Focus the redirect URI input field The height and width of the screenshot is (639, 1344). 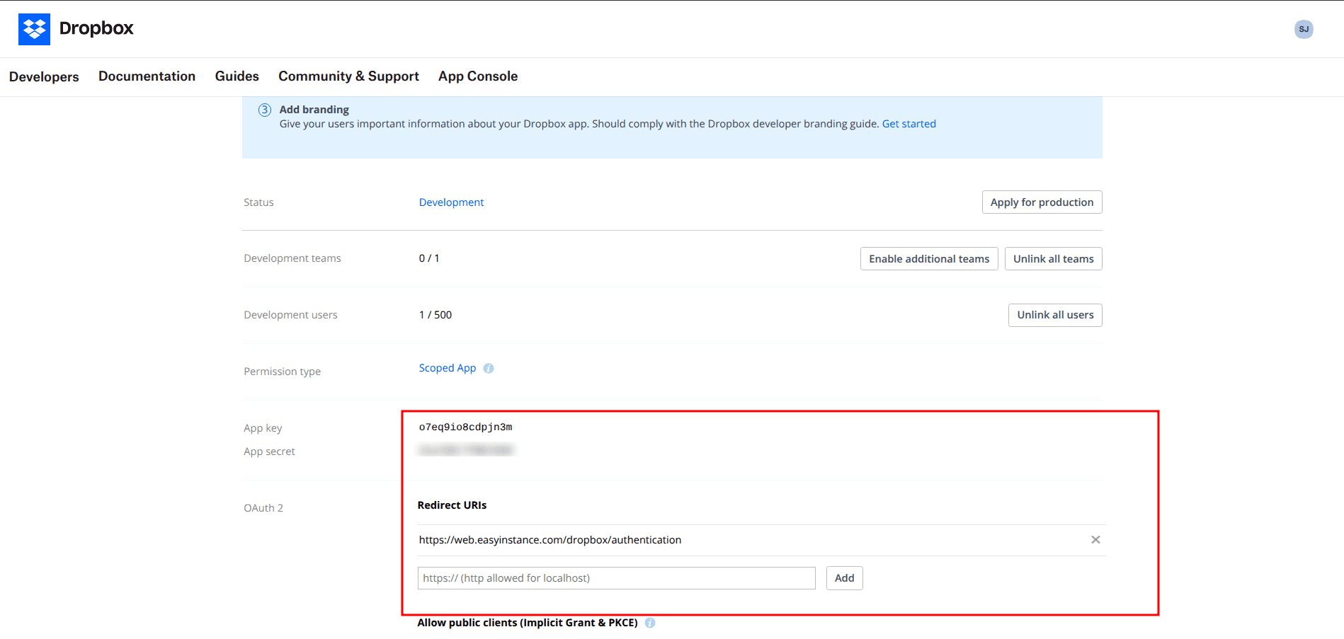tap(616, 578)
